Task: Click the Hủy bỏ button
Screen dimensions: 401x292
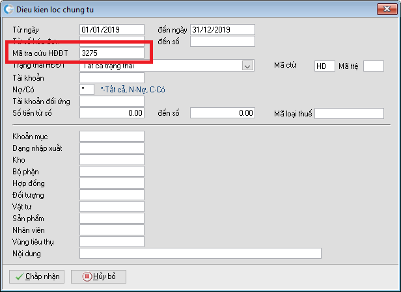Action: pyautogui.click(x=98, y=276)
